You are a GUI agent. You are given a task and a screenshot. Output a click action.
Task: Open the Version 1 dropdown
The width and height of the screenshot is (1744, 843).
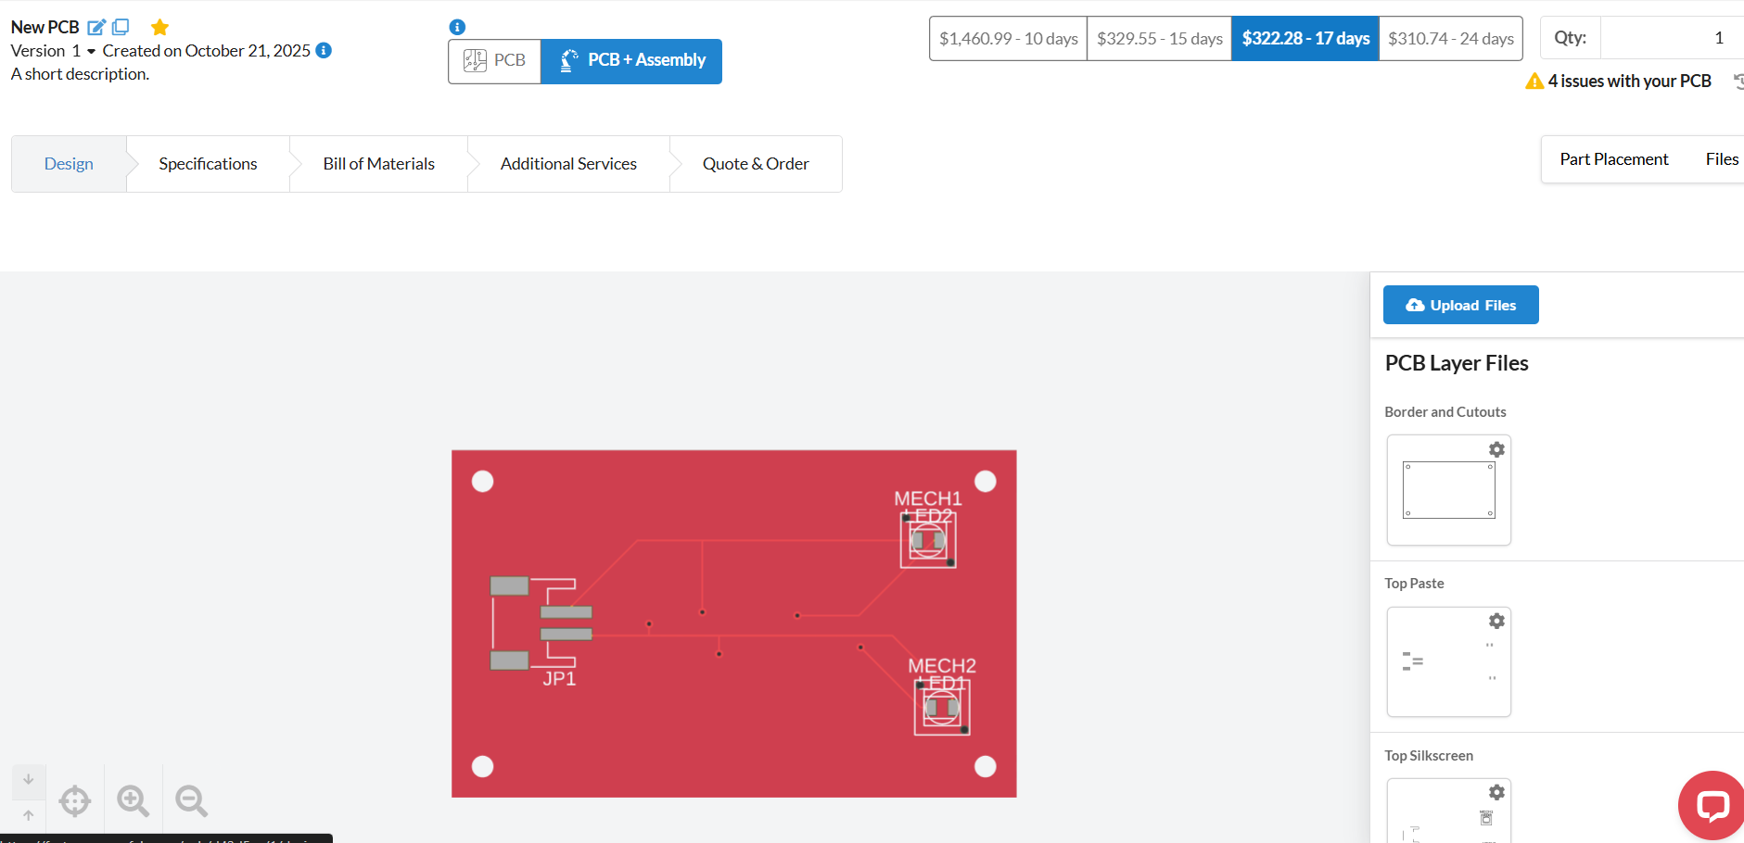point(90,51)
